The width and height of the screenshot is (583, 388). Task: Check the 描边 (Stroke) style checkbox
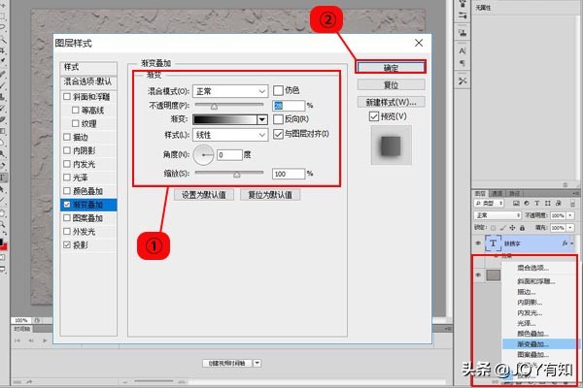[x=67, y=137]
